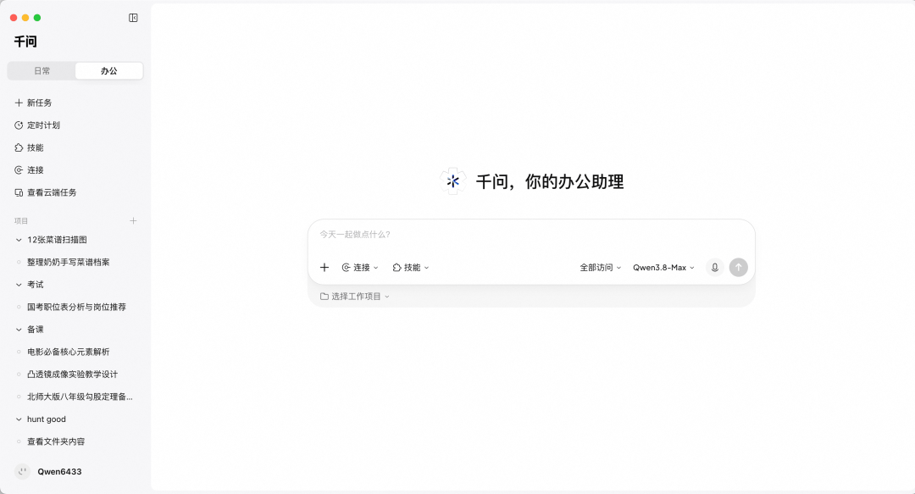Click the Qwen asterisk logo
This screenshot has height=494, width=915.
(x=452, y=181)
